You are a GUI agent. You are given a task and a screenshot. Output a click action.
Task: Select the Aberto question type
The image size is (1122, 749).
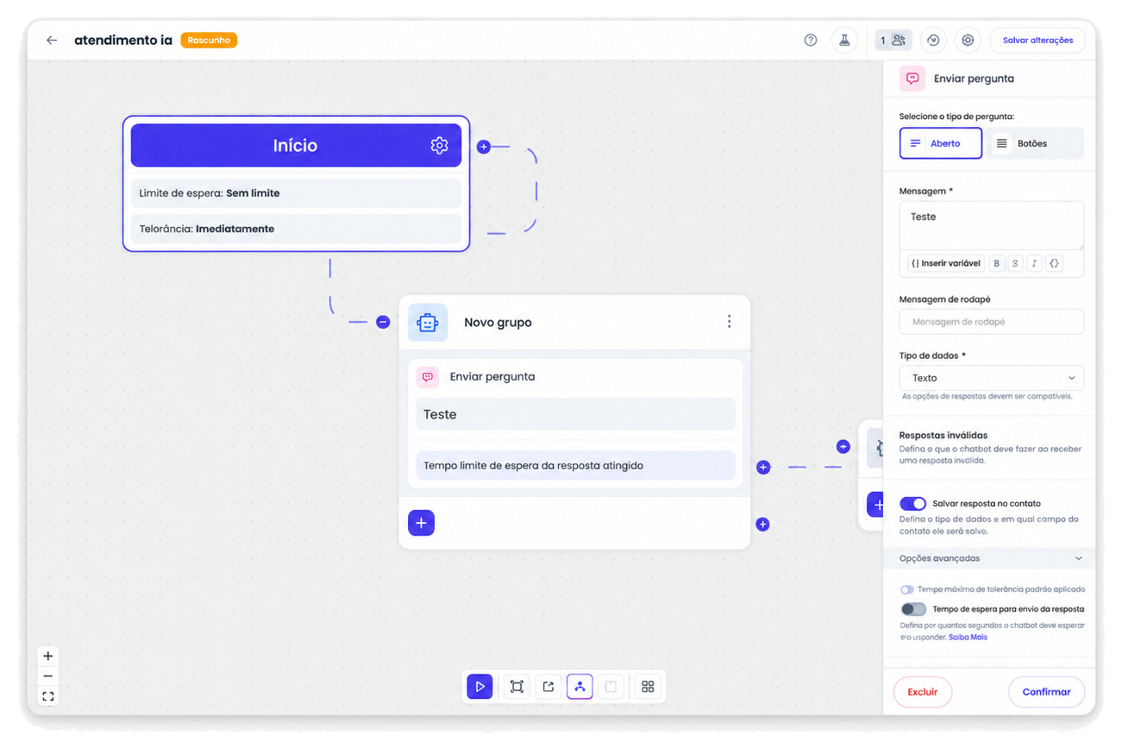point(941,143)
